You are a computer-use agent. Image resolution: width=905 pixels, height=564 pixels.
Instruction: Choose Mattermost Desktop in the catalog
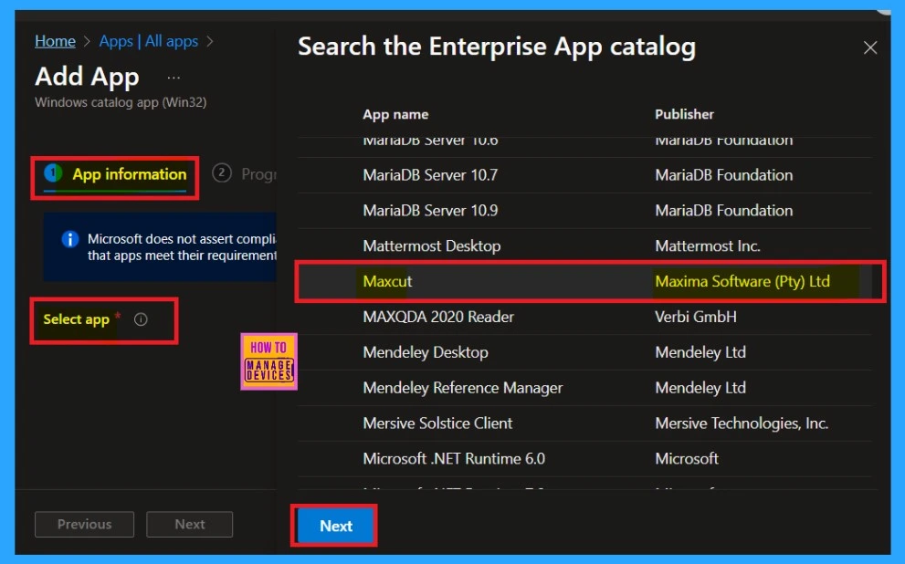tap(584, 246)
